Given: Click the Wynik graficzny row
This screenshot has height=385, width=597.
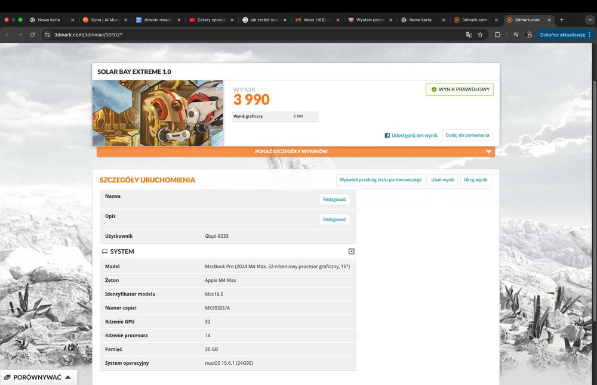Looking at the screenshot, I should tap(275, 116).
